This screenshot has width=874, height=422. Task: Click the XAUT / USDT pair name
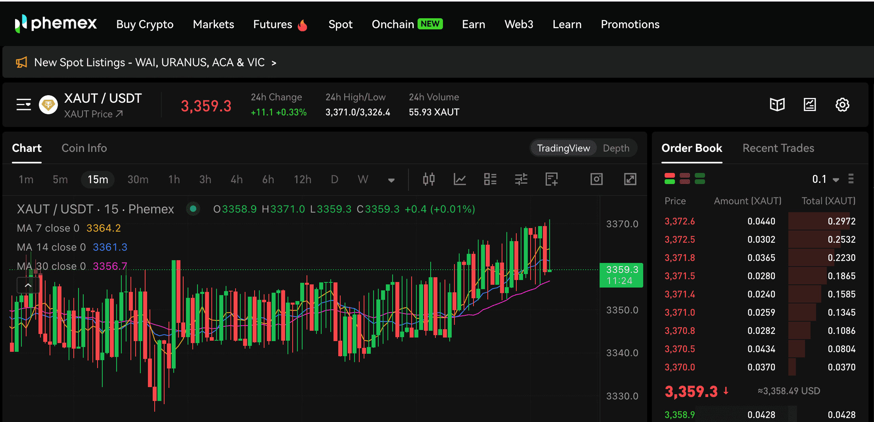coord(103,98)
